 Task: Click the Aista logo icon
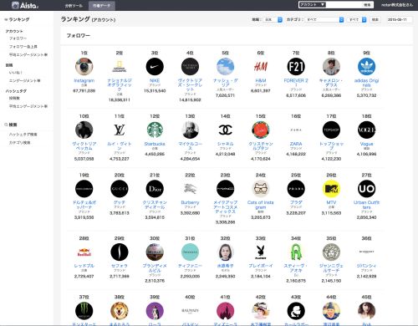(x=15, y=5)
